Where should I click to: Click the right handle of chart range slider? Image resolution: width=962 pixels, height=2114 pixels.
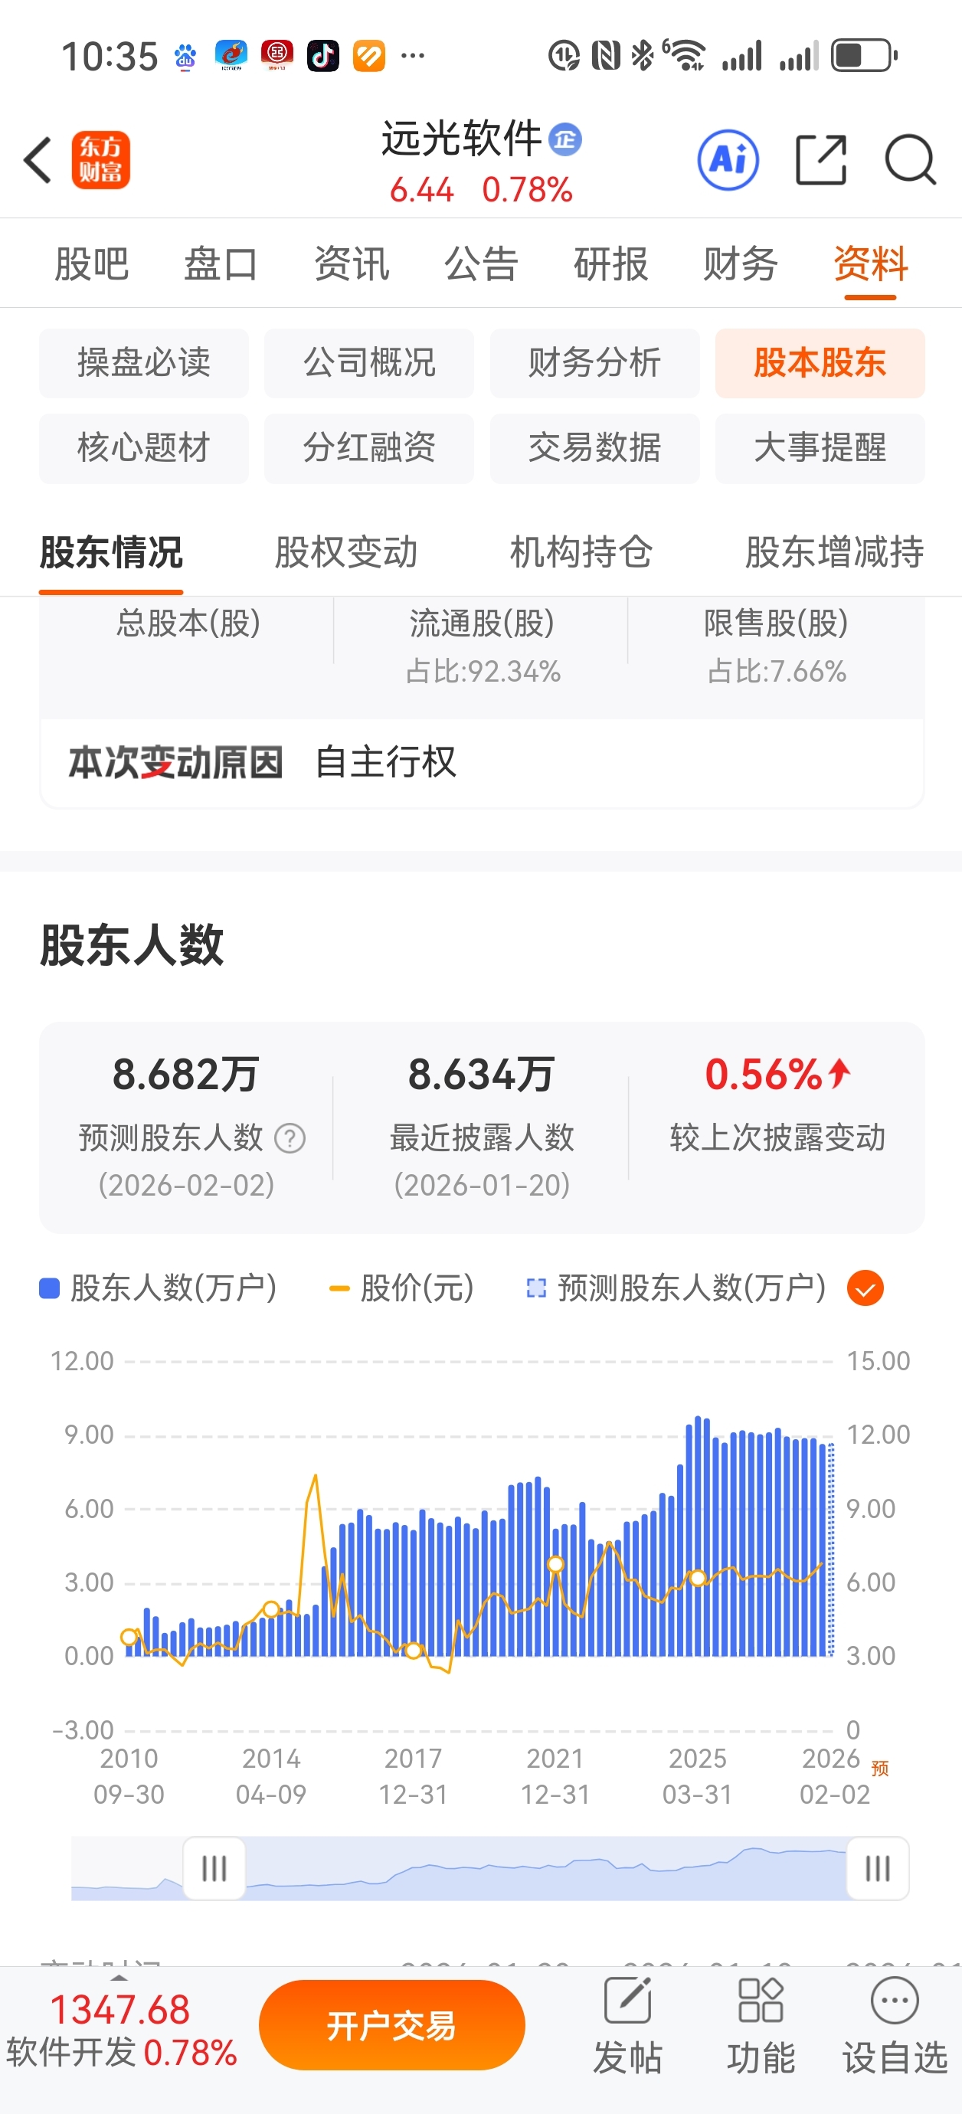(878, 1869)
